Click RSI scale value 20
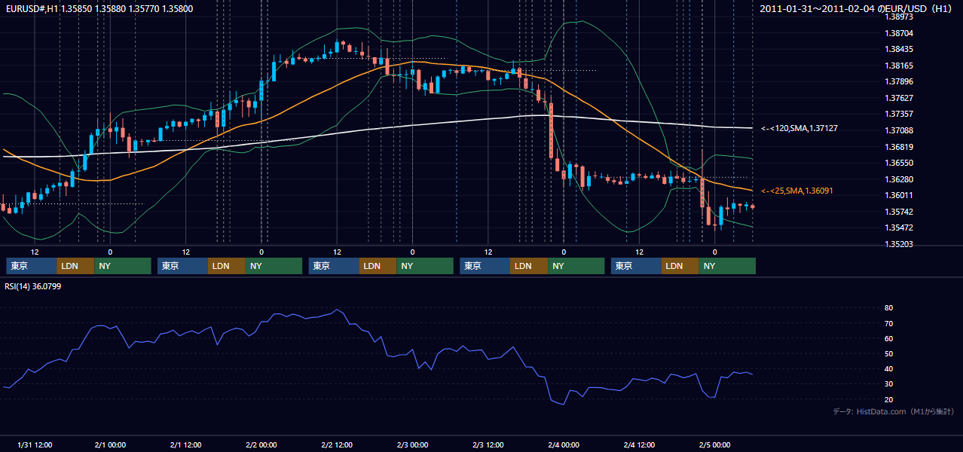This screenshot has height=452, width=963. tap(889, 399)
